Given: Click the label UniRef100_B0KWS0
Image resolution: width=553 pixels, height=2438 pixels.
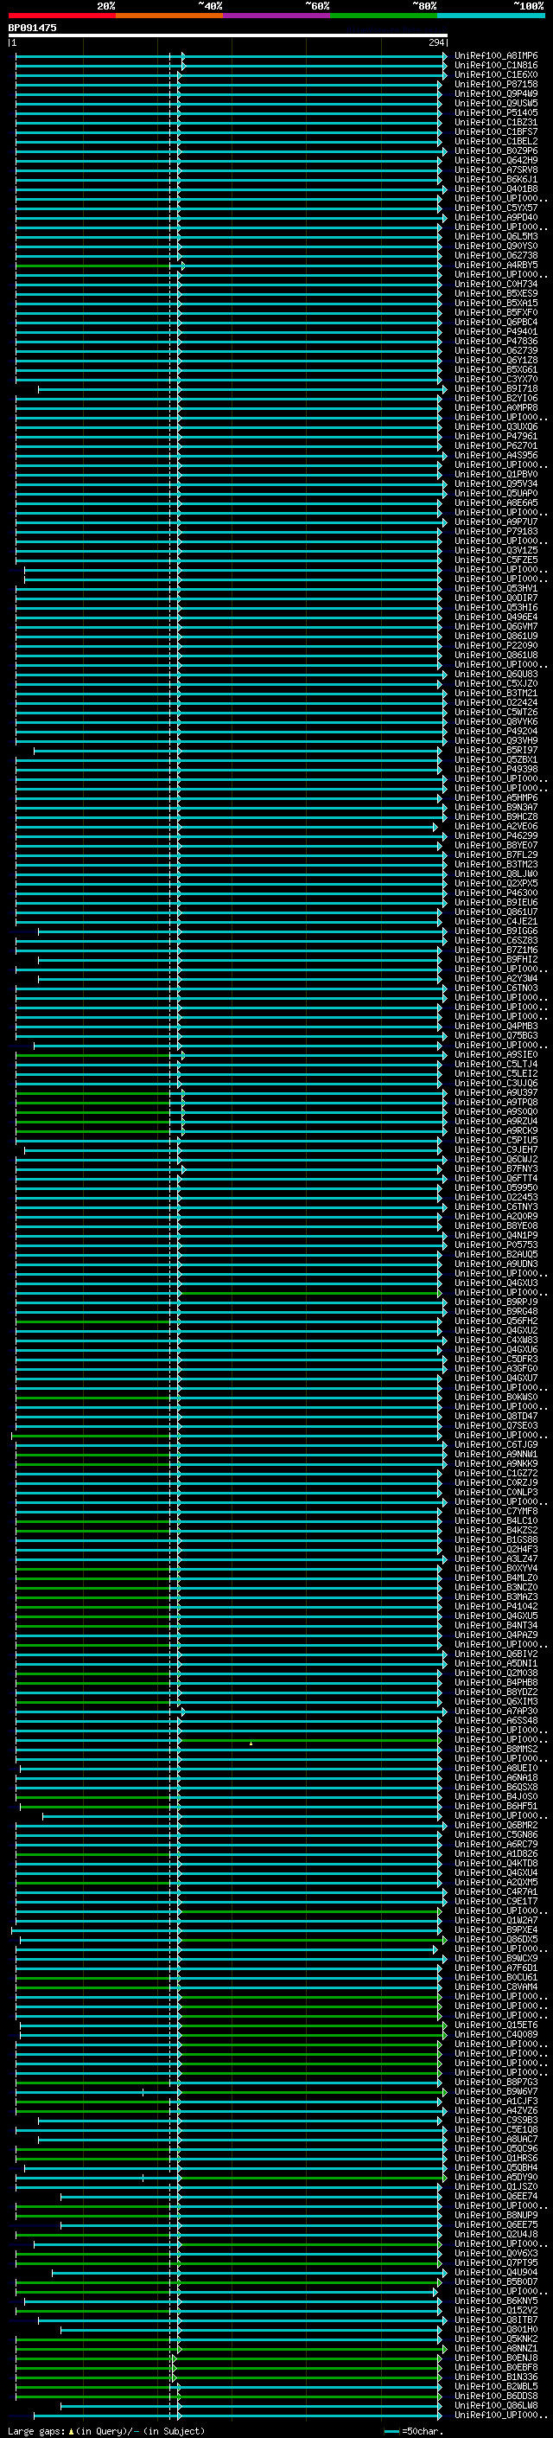Looking at the screenshot, I should pyautogui.click(x=496, y=1397).
